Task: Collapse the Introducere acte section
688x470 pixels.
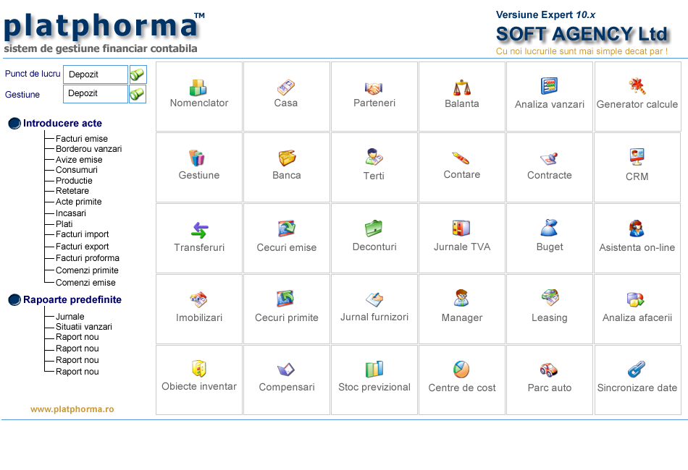Action: coord(14,124)
